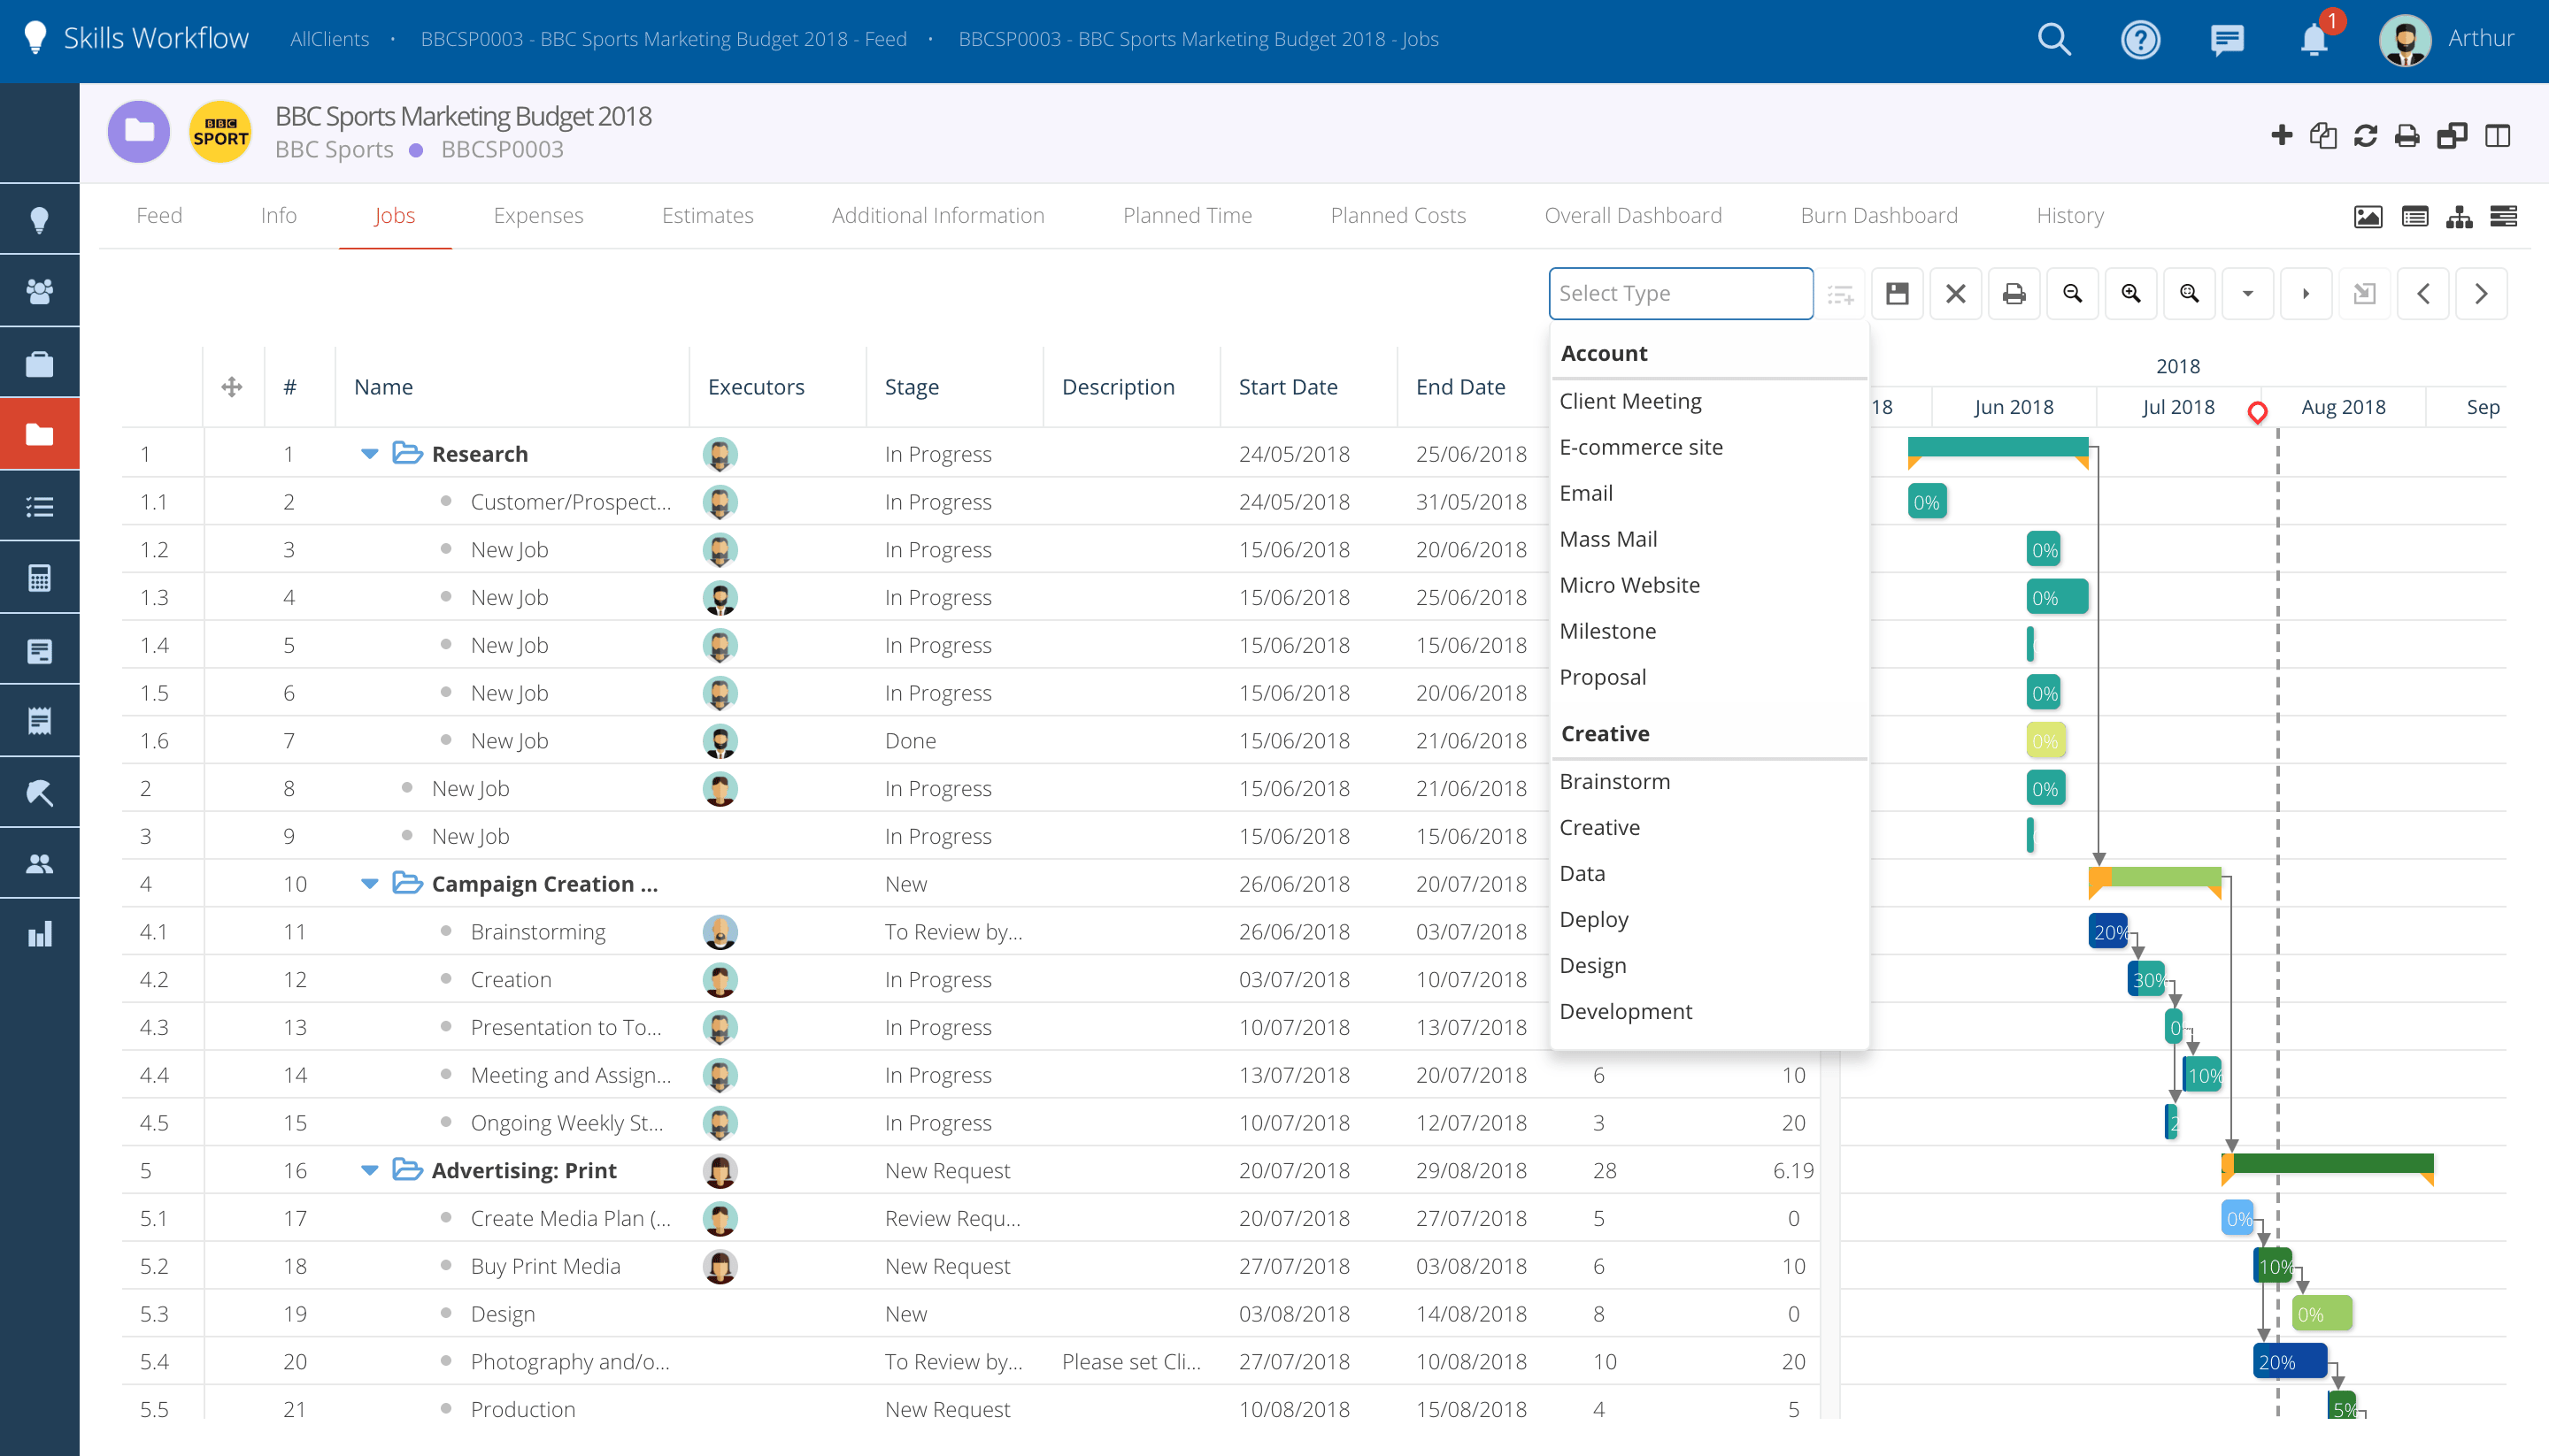This screenshot has width=2549, height=1456.
Task: Collapse the Advertising: Print group
Action: point(369,1170)
